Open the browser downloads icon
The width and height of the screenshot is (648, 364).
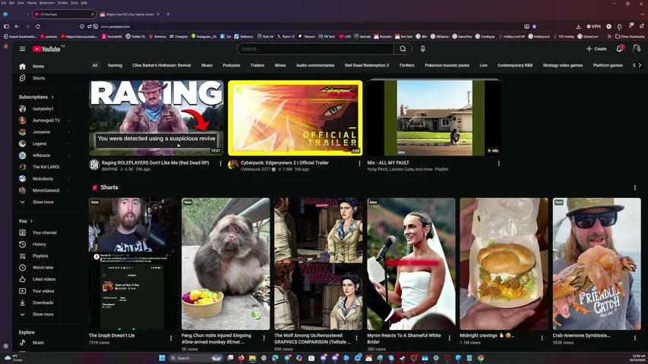(x=578, y=27)
